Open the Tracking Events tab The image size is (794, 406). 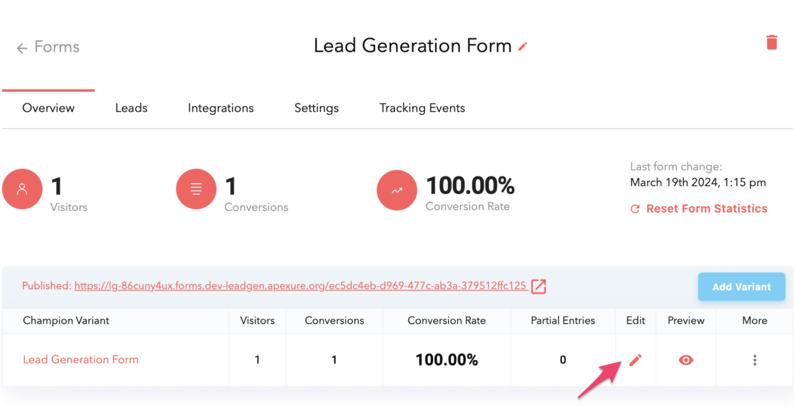422,107
